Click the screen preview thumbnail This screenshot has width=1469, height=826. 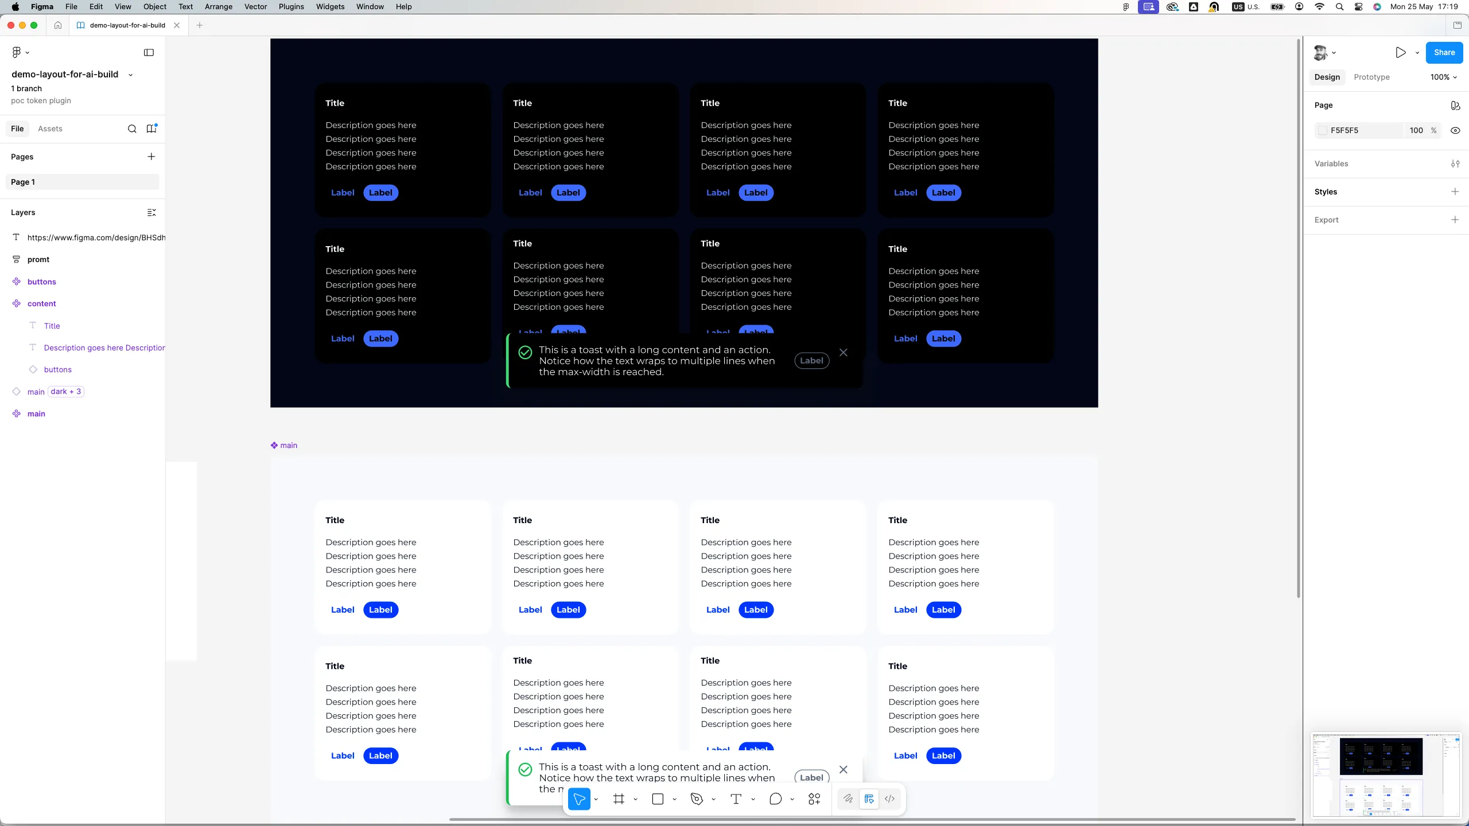[x=1386, y=775]
